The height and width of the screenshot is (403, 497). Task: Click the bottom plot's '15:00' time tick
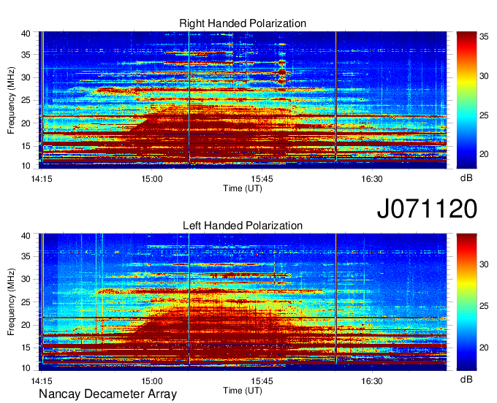152,381
